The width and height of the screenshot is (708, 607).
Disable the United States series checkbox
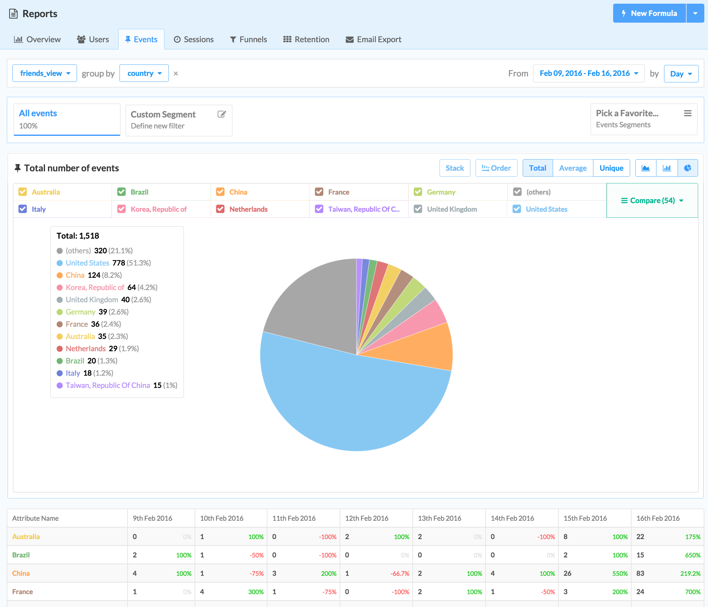(517, 209)
